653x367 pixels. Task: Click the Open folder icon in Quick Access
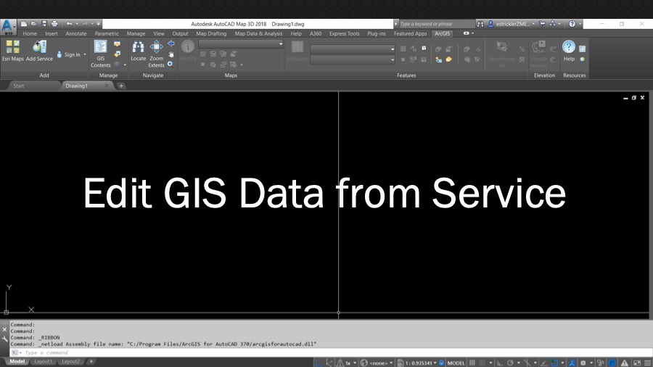pyautogui.click(x=33, y=24)
